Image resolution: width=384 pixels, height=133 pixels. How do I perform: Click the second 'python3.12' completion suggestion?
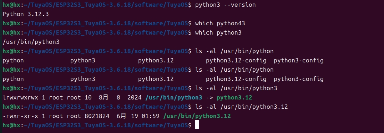(x=156, y=79)
